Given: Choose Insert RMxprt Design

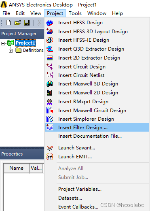Looking at the screenshot, I should (97, 102).
